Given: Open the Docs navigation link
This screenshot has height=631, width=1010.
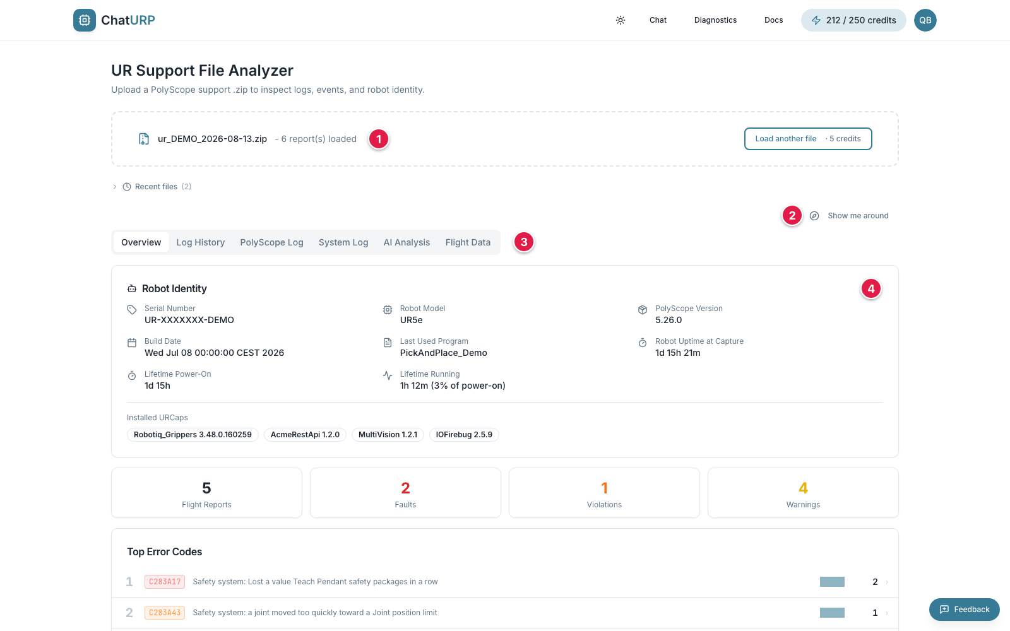Looking at the screenshot, I should point(773,20).
